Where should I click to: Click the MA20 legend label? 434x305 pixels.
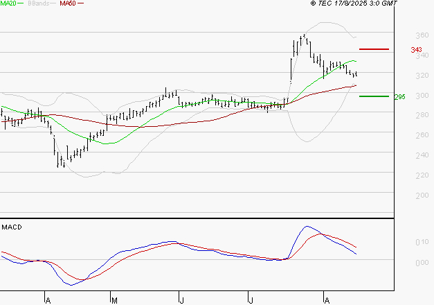pyautogui.click(x=8, y=3)
